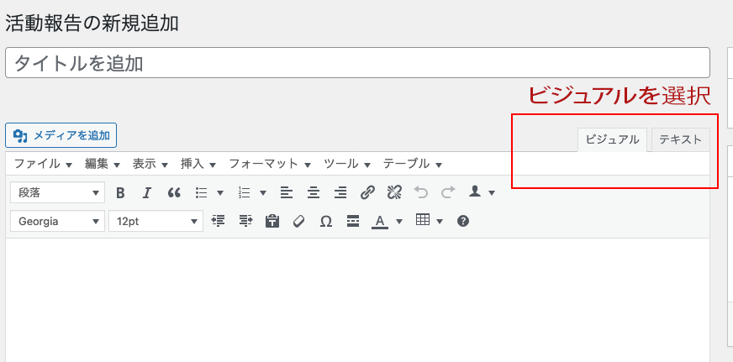Click the メディアを追加 button
Image resolution: width=733 pixels, height=362 pixels.
point(61,135)
